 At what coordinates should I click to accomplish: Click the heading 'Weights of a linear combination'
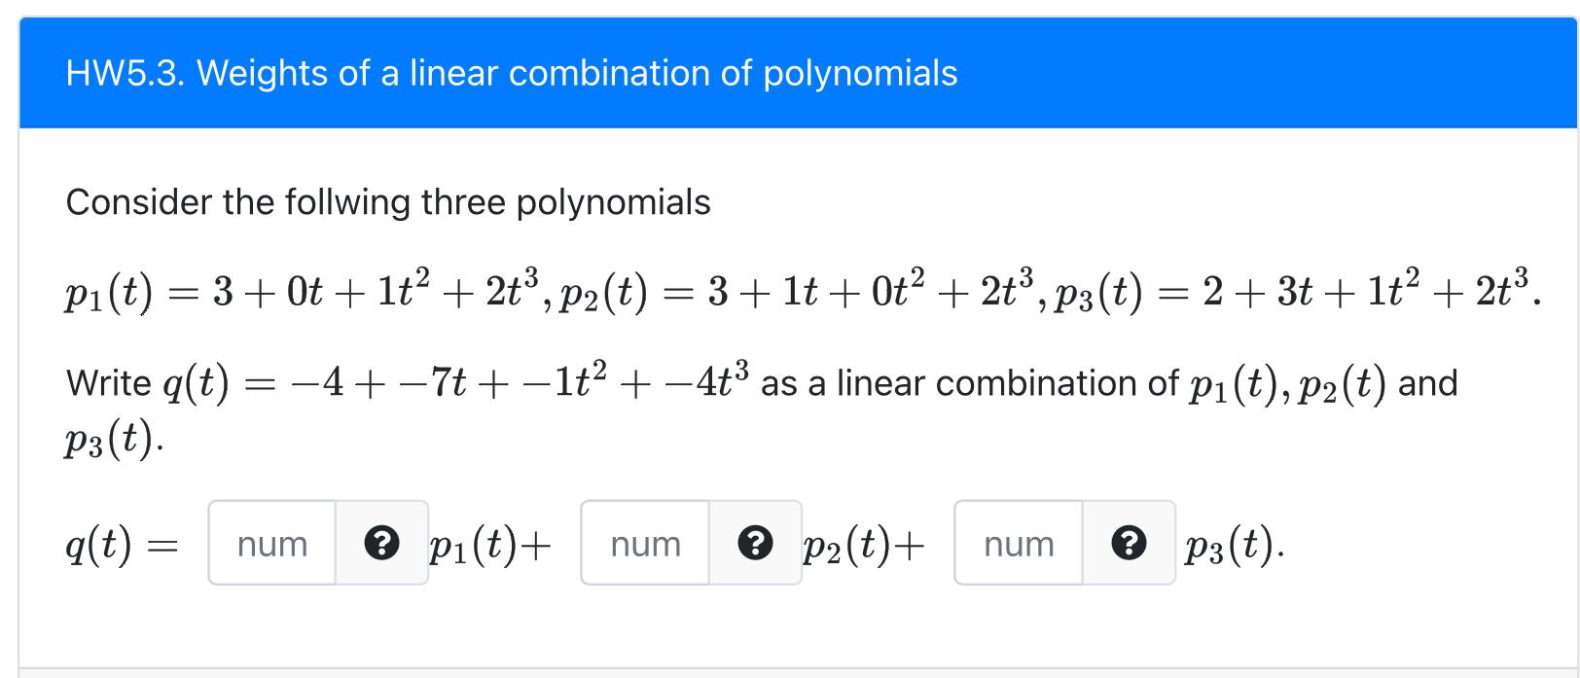tap(511, 73)
